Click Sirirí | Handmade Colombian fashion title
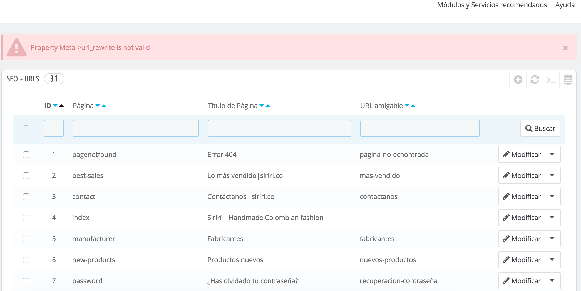The width and height of the screenshot is (581, 291). click(x=265, y=218)
